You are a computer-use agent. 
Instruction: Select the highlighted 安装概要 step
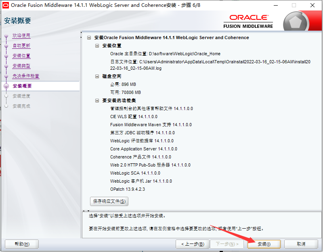coord(22,86)
